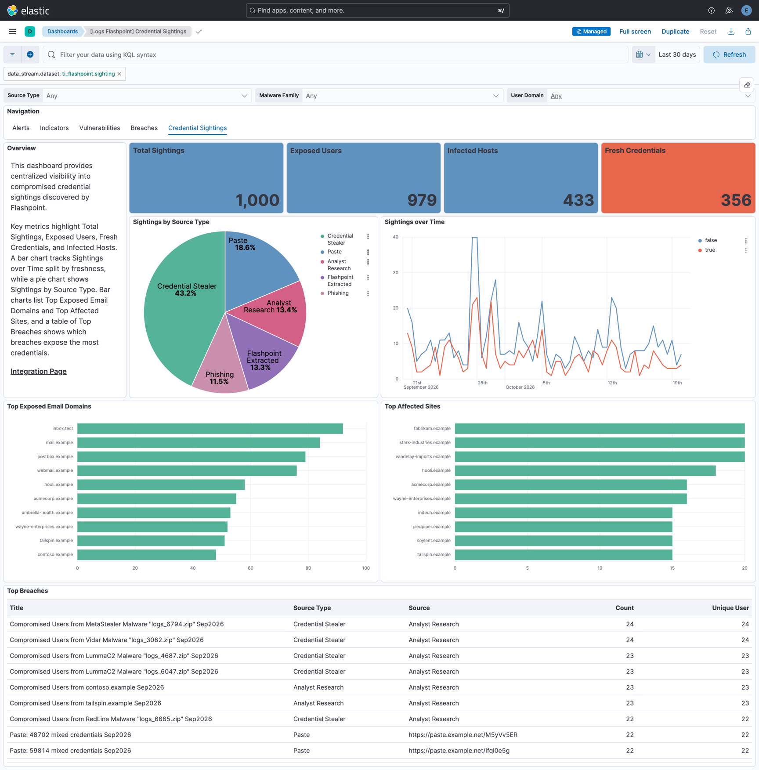Open options for true series legend
759x770 pixels.
coord(745,250)
